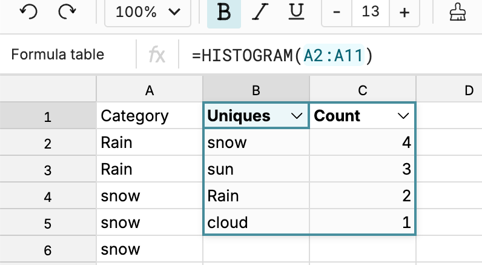Click the Category cell in A1
482x265 pixels.
coord(150,116)
